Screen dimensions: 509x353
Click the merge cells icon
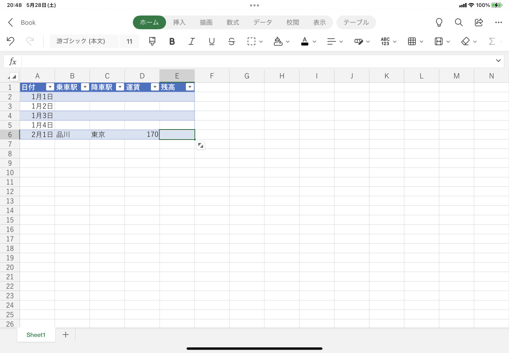click(x=358, y=41)
